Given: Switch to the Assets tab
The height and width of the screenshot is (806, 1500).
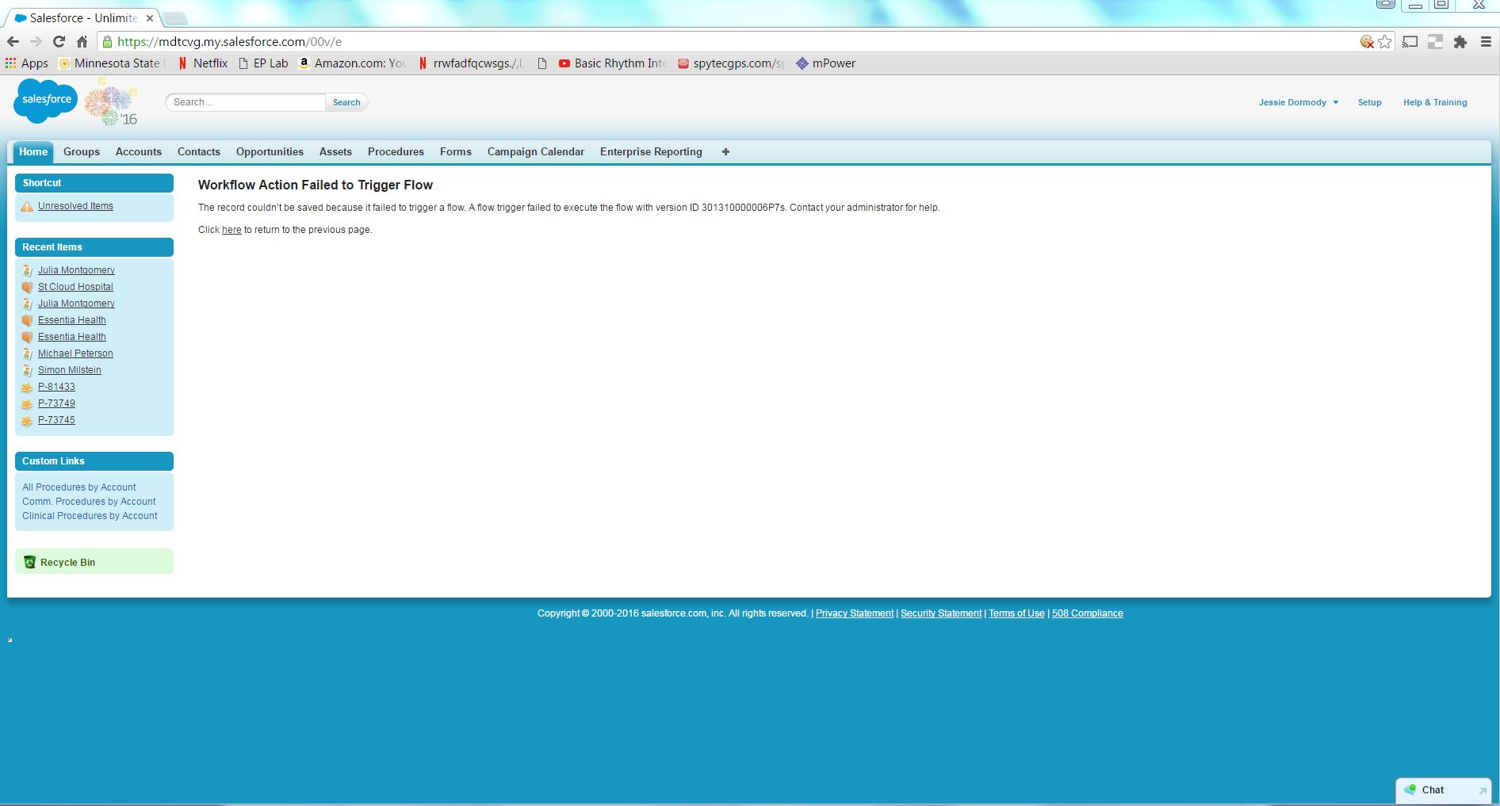Looking at the screenshot, I should 335,152.
